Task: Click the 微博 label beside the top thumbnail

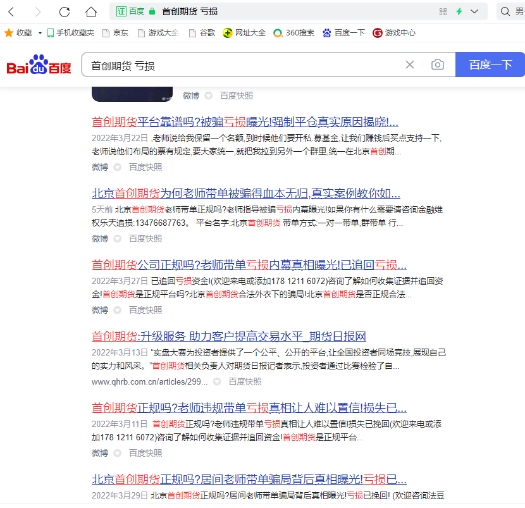Action: 191,96
